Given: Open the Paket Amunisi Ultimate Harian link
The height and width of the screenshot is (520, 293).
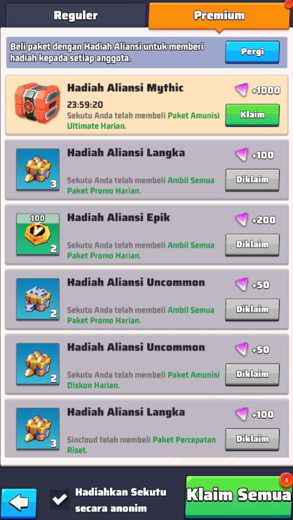Looking at the screenshot, I should (144, 121).
